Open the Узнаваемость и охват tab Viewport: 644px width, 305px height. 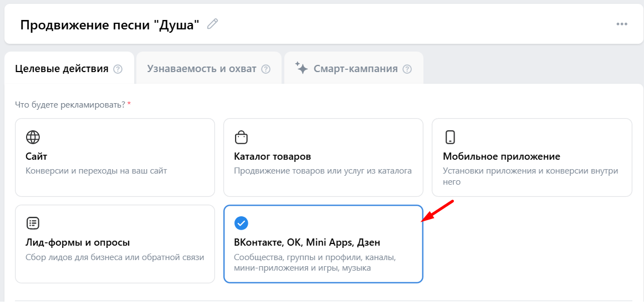pos(201,69)
